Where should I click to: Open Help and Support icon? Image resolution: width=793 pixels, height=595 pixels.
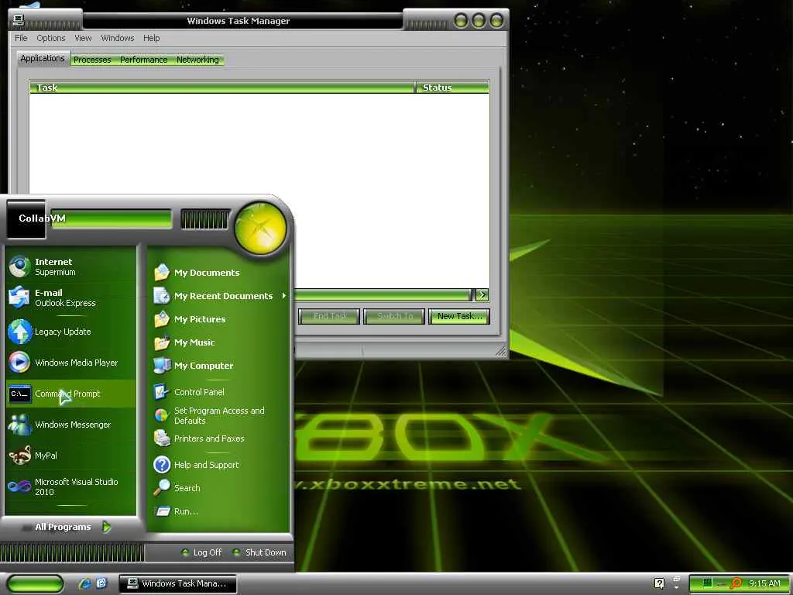pos(162,465)
